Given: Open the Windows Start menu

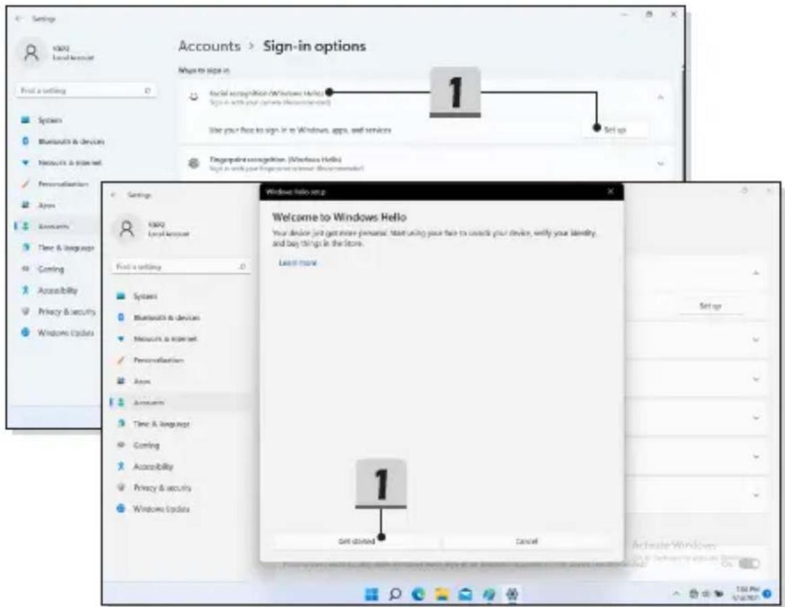Looking at the screenshot, I should point(372,594).
